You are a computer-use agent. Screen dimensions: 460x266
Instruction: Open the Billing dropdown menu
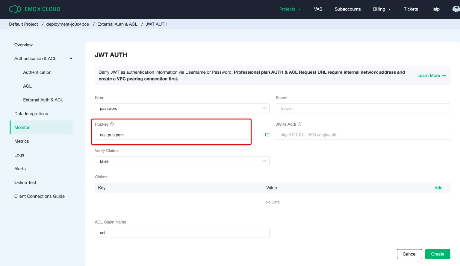tap(382, 9)
